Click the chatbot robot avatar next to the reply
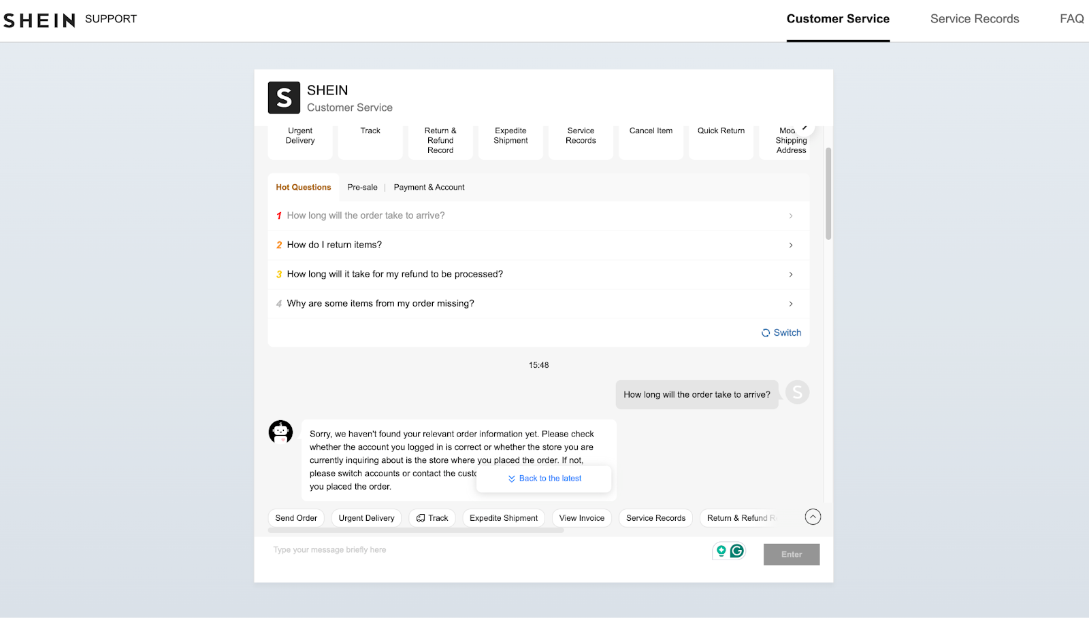Screen dimensions: 1089x618 click(x=281, y=432)
